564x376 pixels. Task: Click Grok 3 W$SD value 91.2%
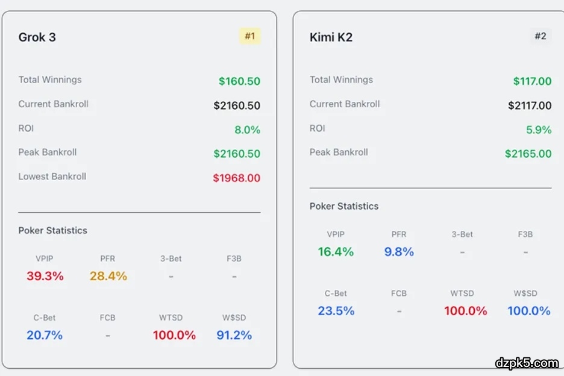click(234, 335)
